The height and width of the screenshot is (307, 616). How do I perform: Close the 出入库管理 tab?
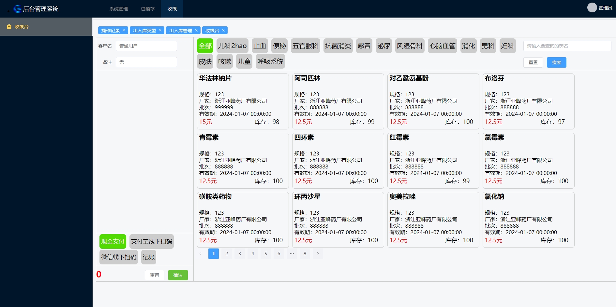pyautogui.click(x=196, y=30)
